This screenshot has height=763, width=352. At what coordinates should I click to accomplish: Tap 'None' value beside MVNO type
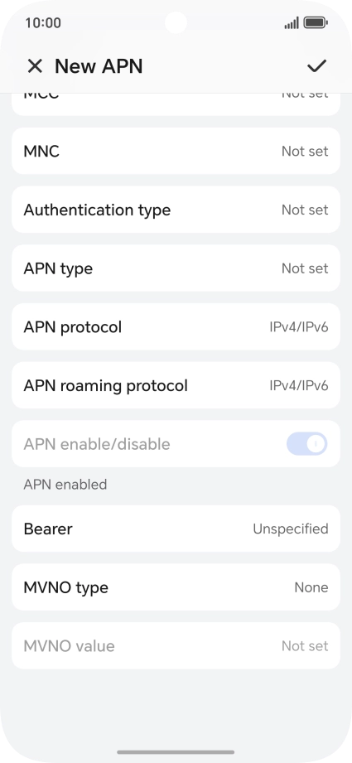tap(311, 587)
